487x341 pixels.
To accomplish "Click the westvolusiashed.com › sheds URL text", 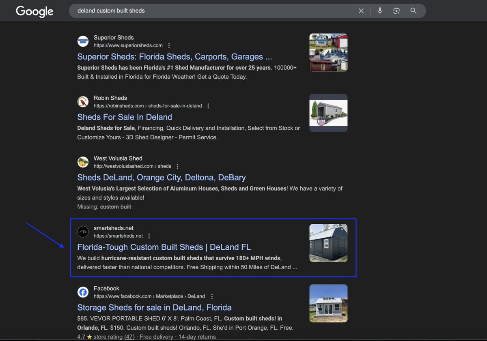I will pyautogui.click(x=132, y=166).
